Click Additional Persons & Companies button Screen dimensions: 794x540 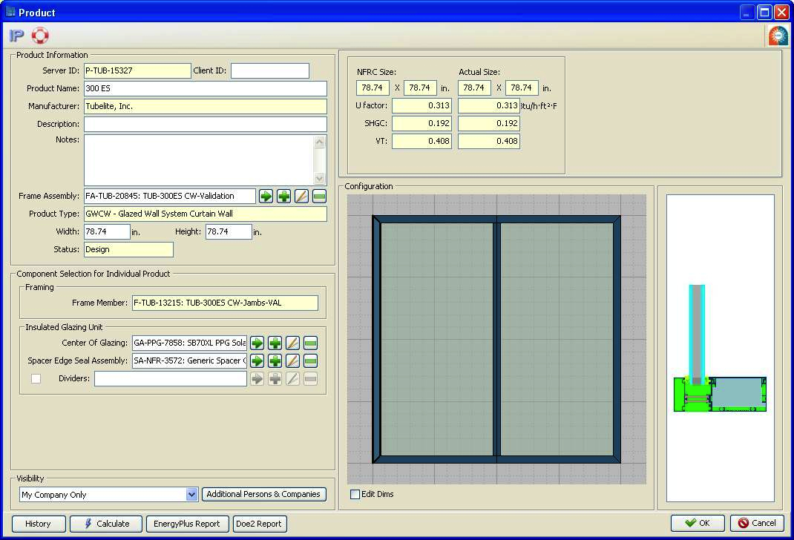pos(263,495)
